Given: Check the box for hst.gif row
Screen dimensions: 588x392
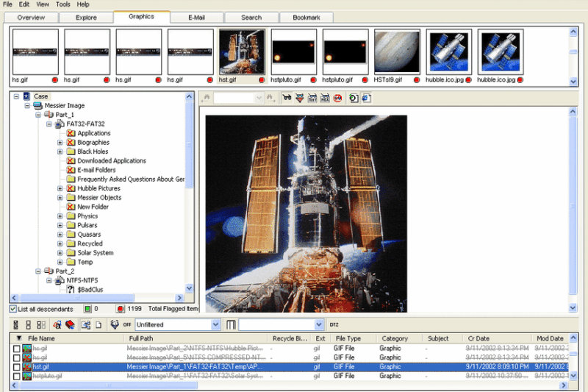Looking at the screenshot, I should (16, 367).
